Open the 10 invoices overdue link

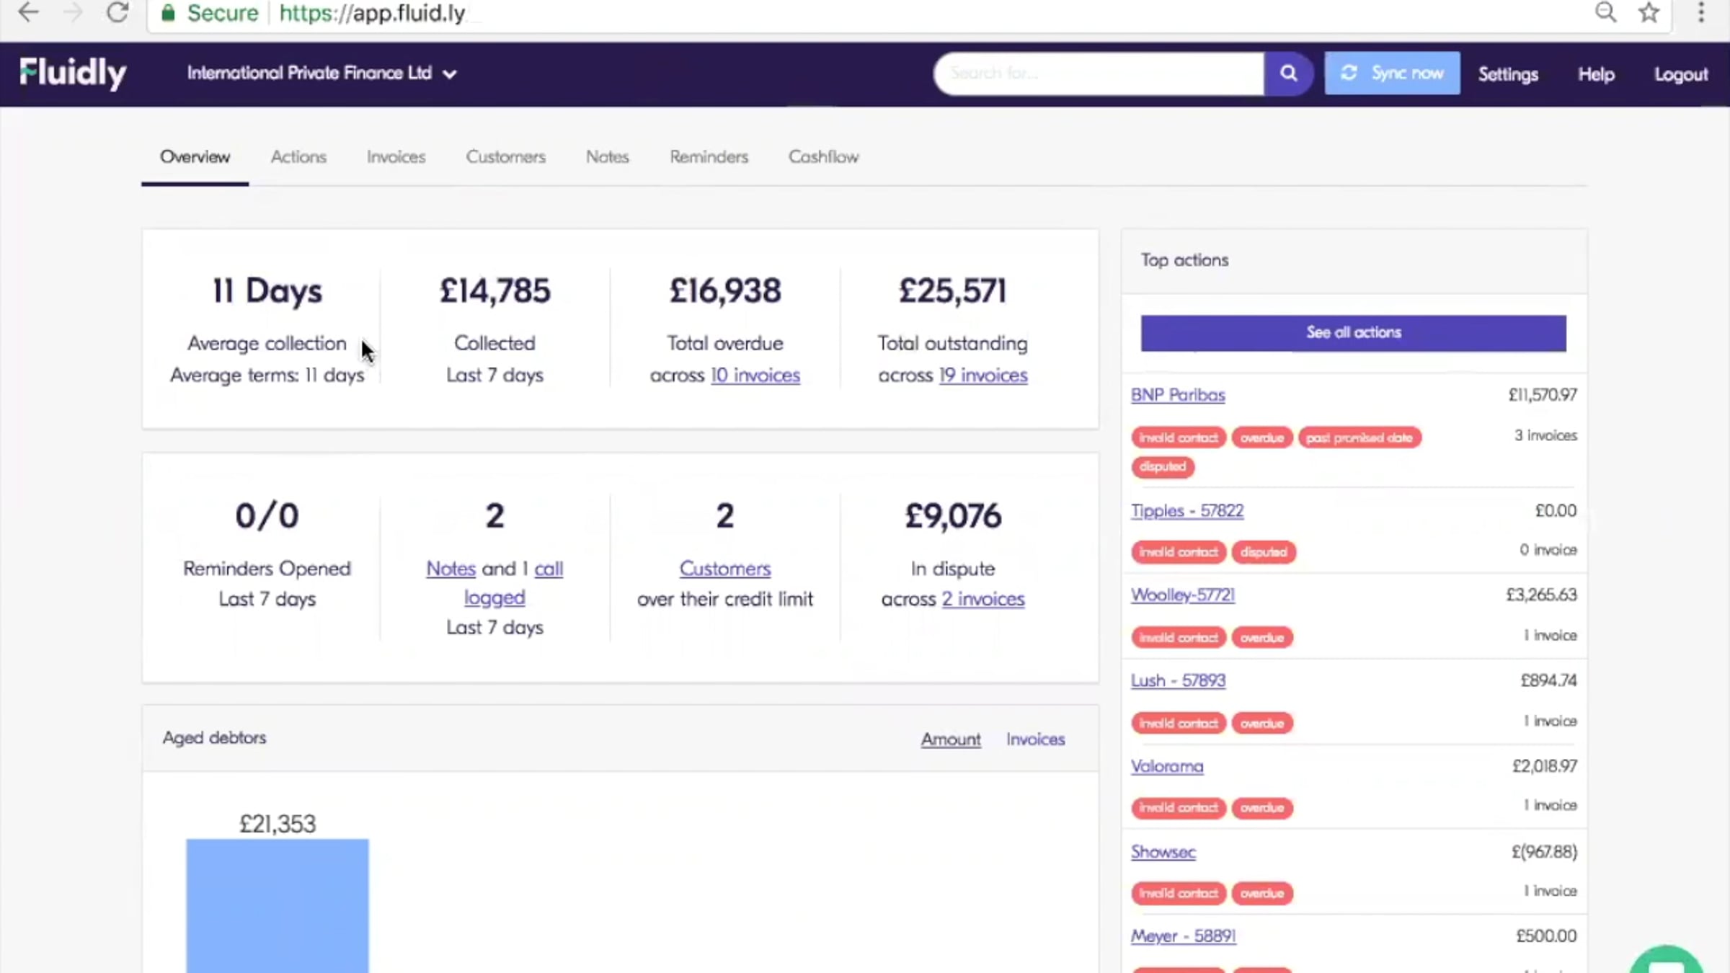755,376
